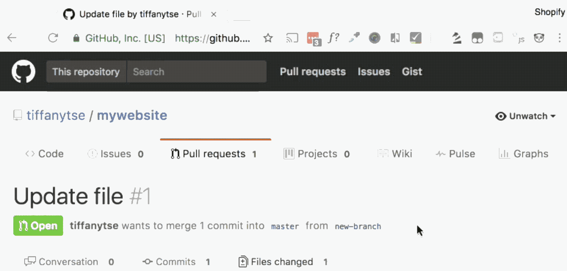Bookmark page with the star icon

pyautogui.click(x=268, y=38)
